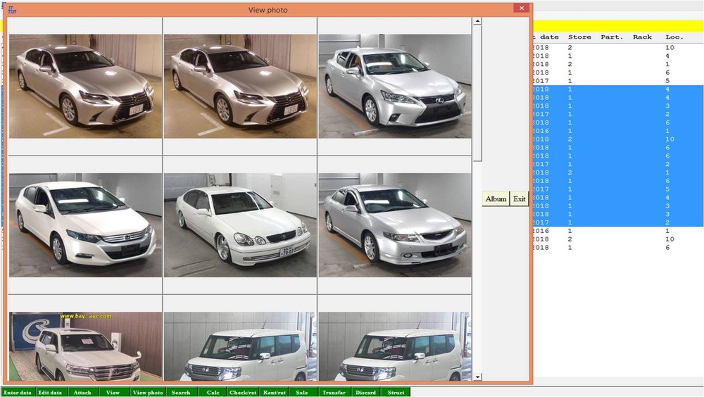Select the highlighted 2016 row in background table

click(618, 131)
